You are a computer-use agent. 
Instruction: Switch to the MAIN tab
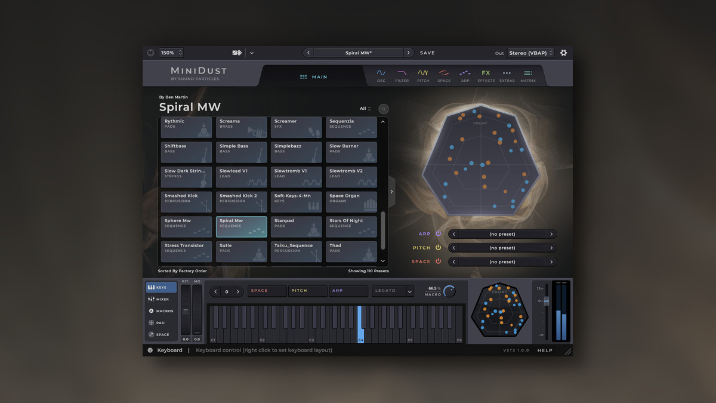point(314,77)
